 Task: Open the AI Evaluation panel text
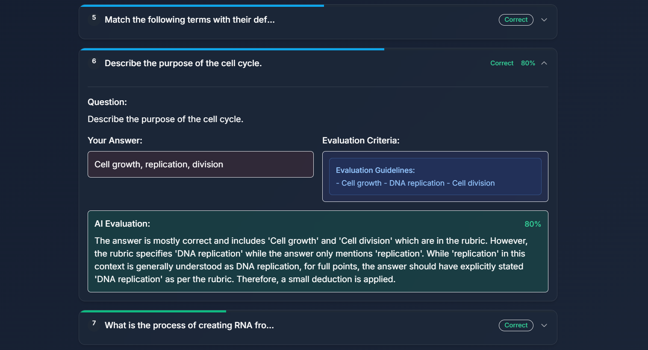pyautogui.click(x=318, y=252)
